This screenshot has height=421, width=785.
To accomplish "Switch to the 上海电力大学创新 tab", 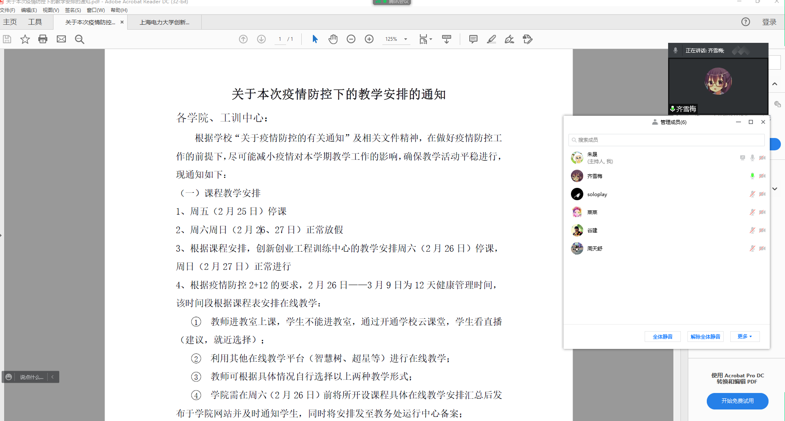I will point(165,22).
